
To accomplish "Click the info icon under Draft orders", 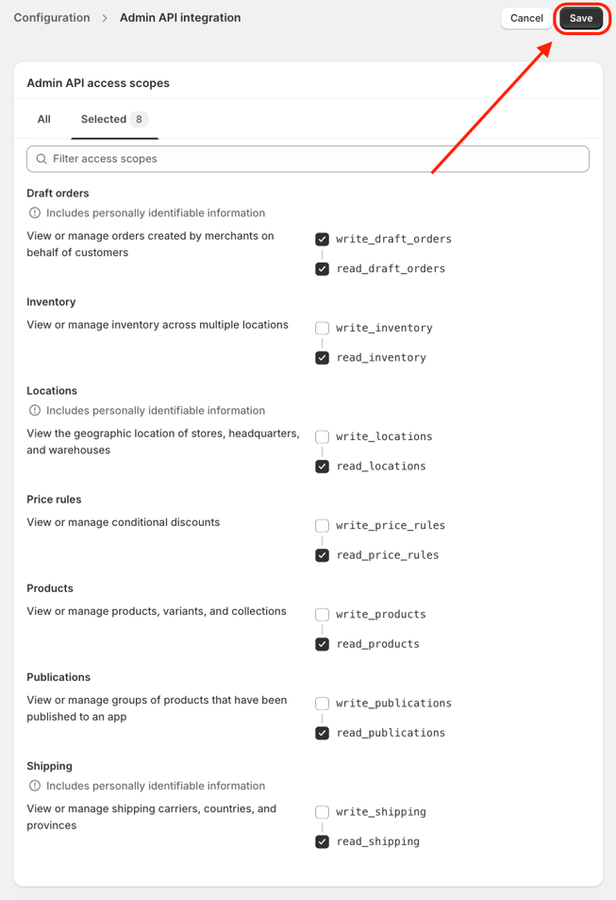I will 35,212.
